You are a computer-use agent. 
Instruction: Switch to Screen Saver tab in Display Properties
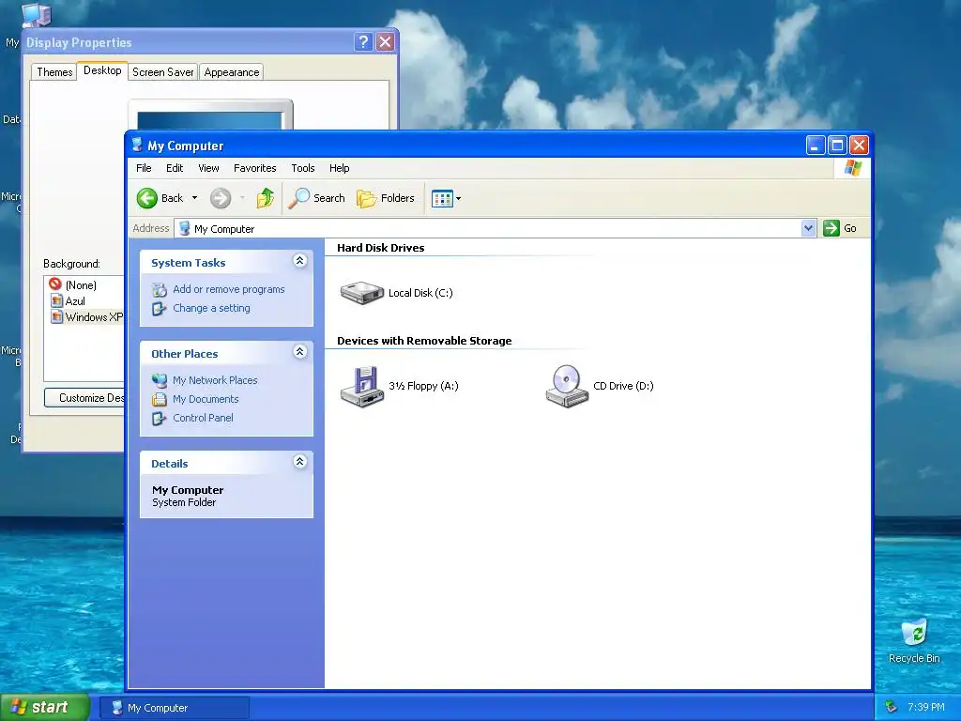(x=163, y=71)
